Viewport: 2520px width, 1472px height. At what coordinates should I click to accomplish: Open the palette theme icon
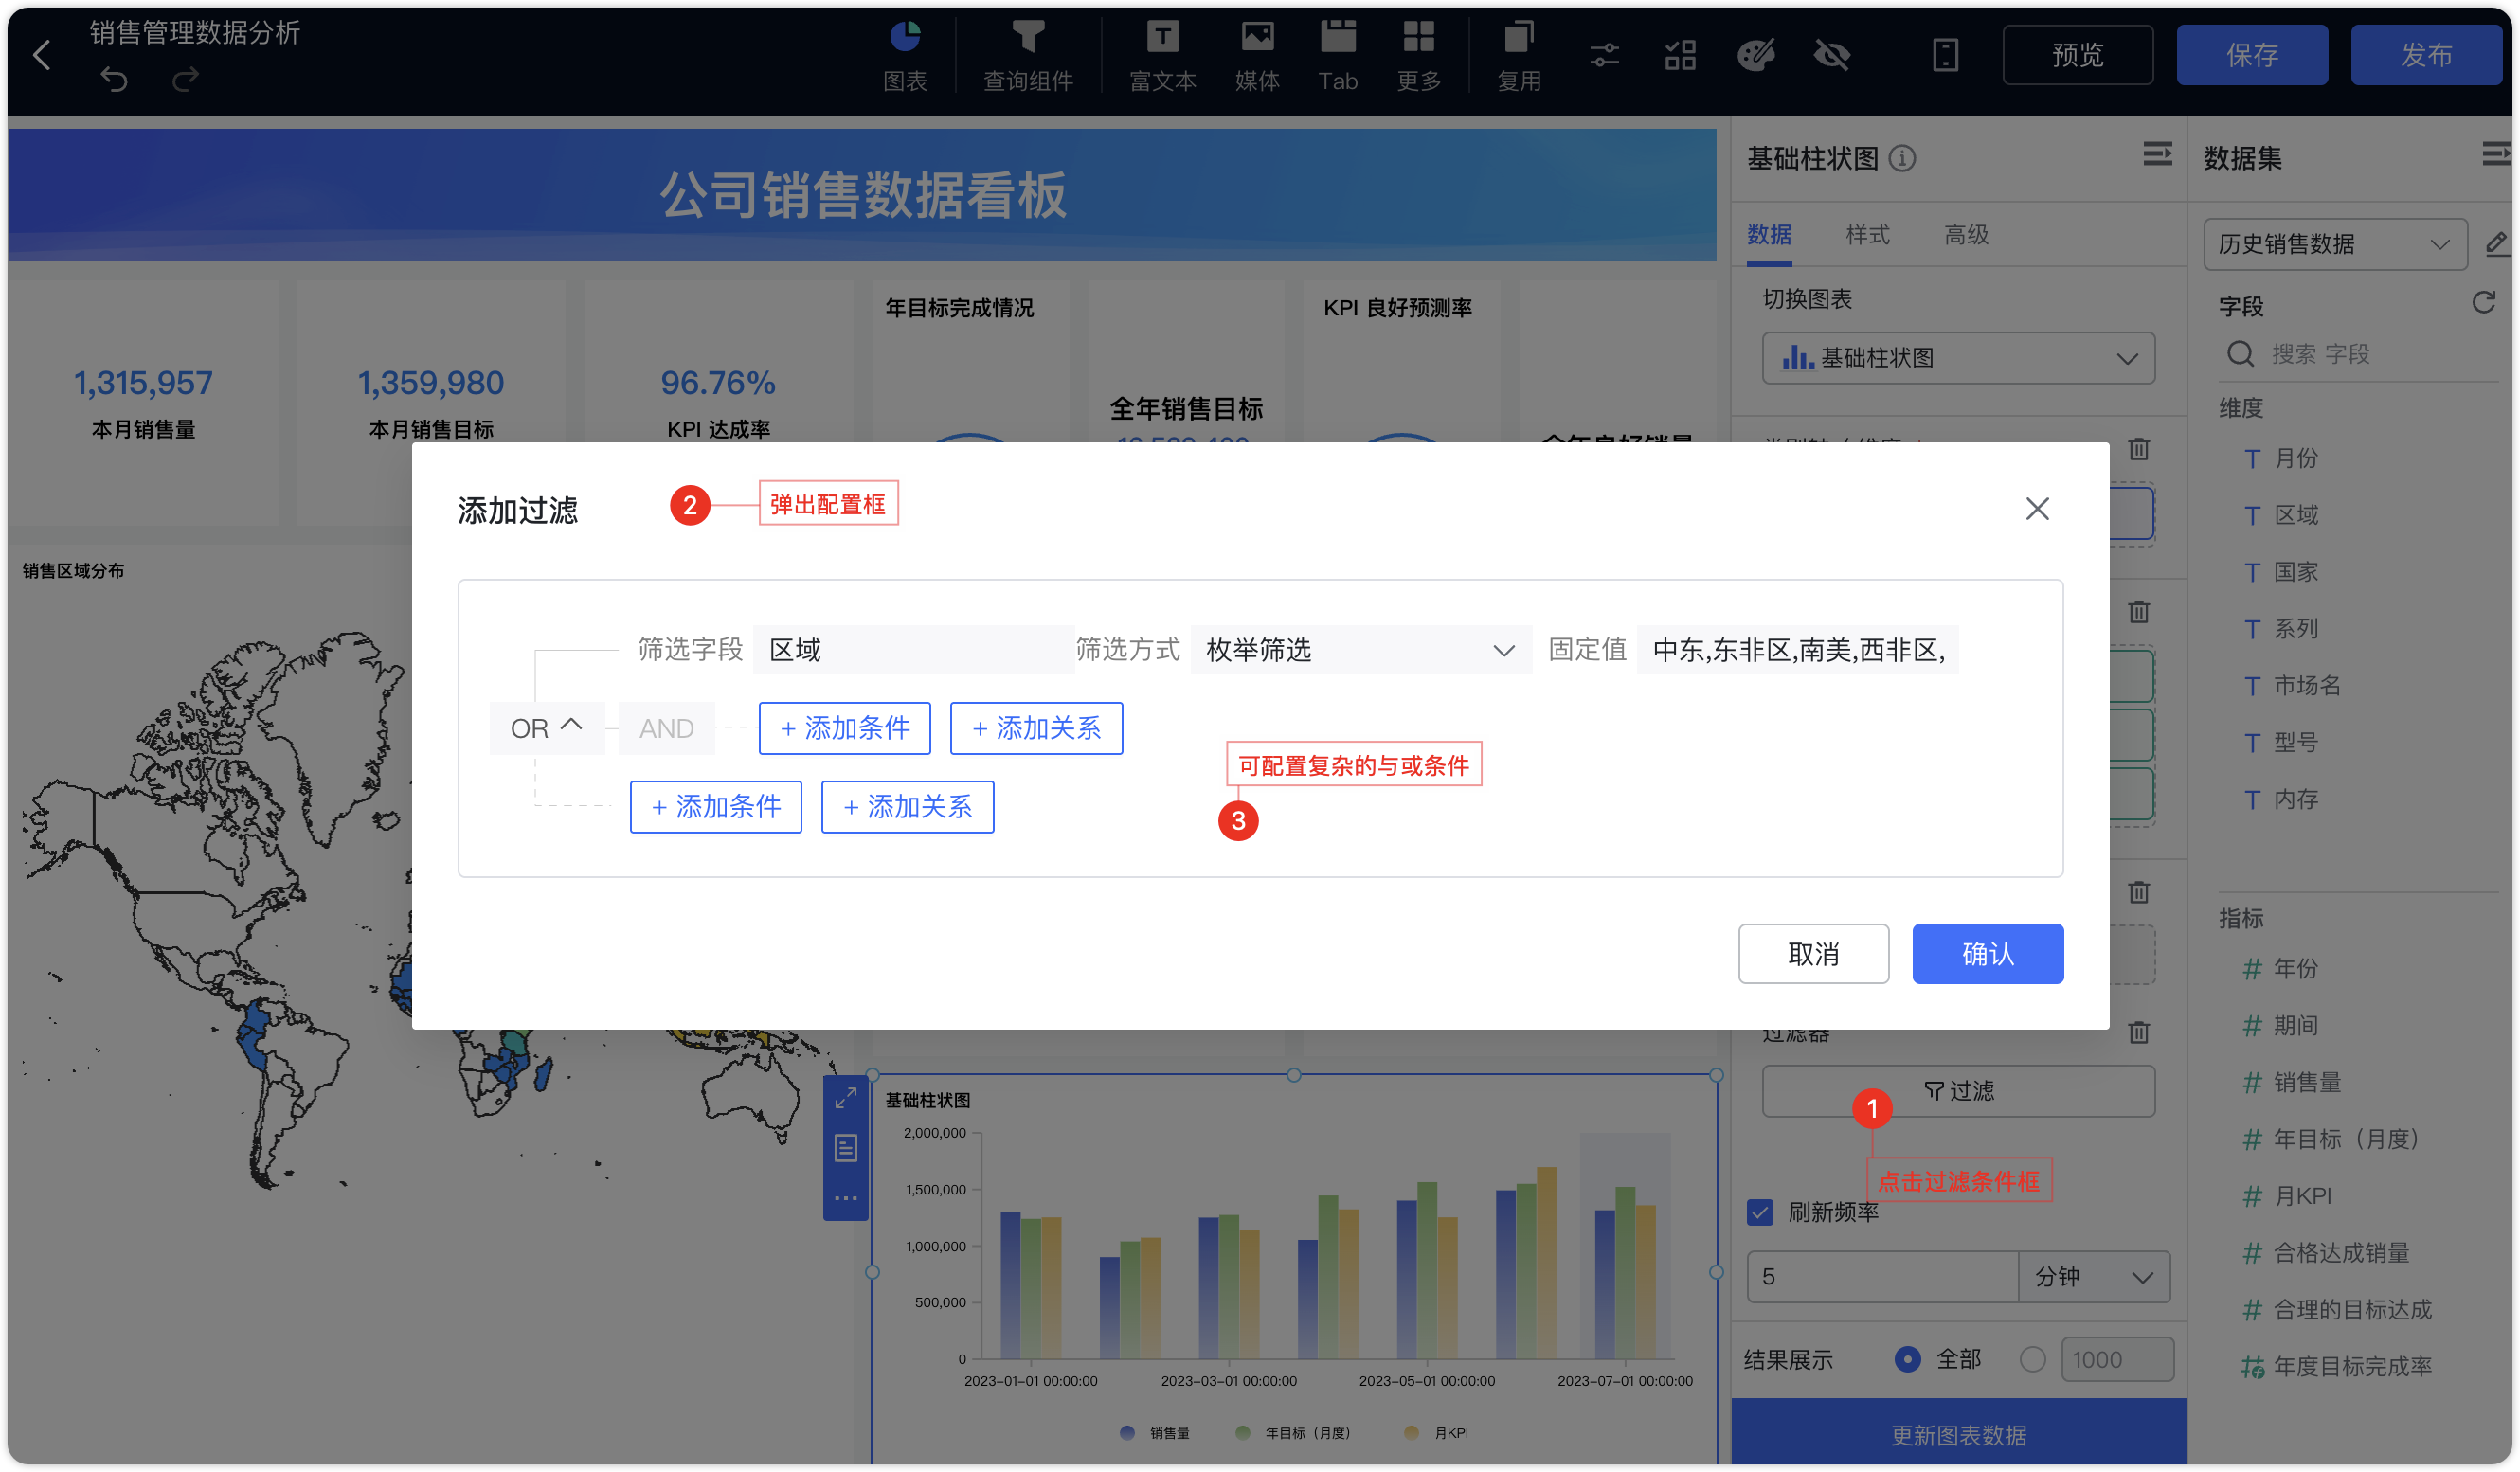pos(1756,55)
